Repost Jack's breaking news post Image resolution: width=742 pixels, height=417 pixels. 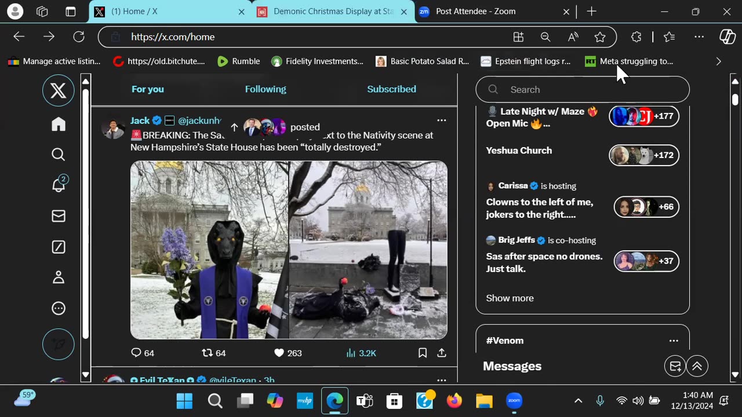(213, 353)
